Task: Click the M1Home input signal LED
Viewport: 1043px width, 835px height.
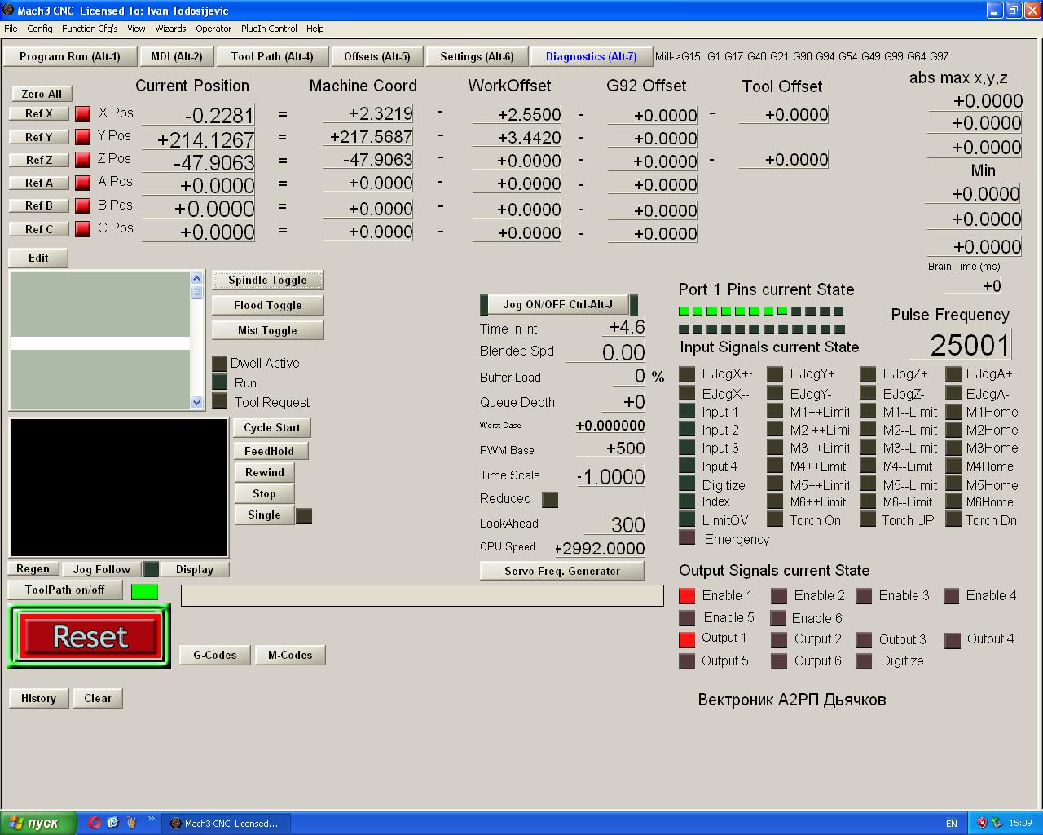Action: (x=953, y=411)
